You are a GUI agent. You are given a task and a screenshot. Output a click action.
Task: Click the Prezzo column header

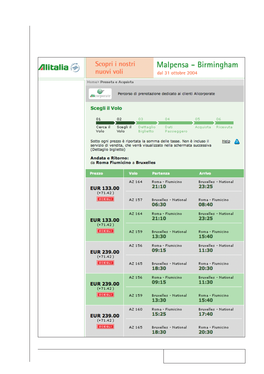(97, 173)
